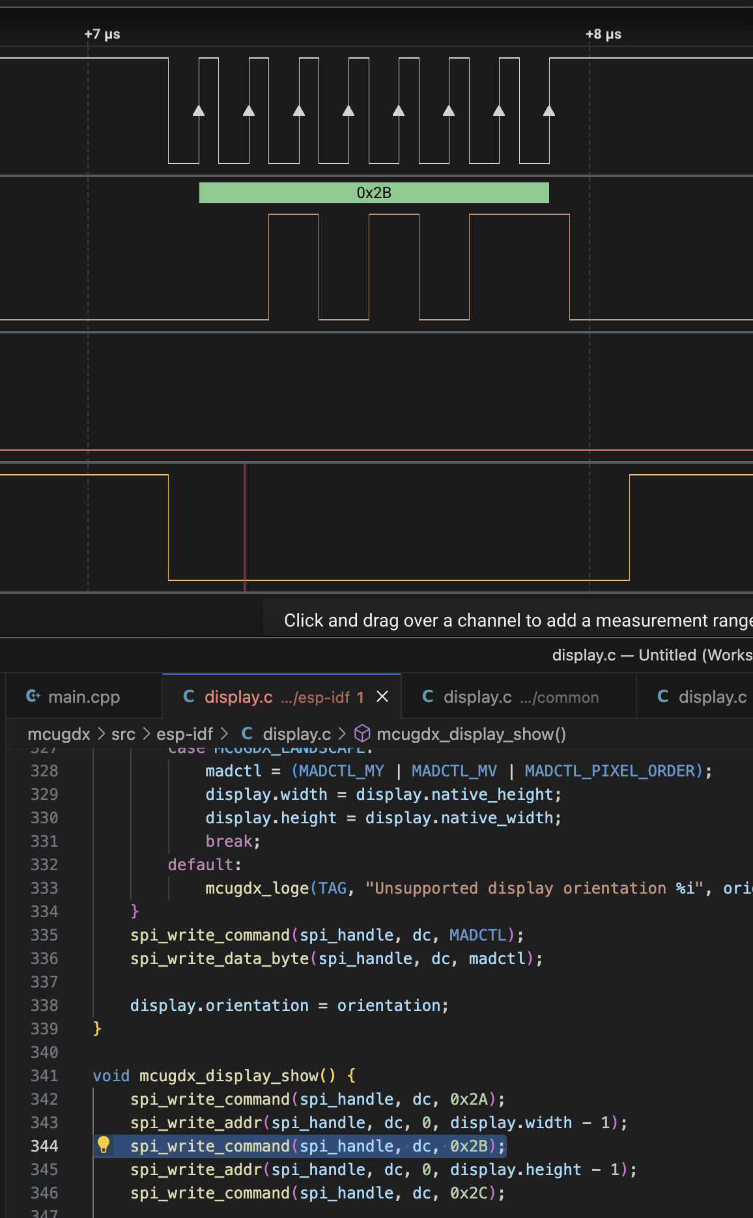
Task: Click the mcugdx_display_show() symbol icon in breadcrumb
Action: [362, 734]
